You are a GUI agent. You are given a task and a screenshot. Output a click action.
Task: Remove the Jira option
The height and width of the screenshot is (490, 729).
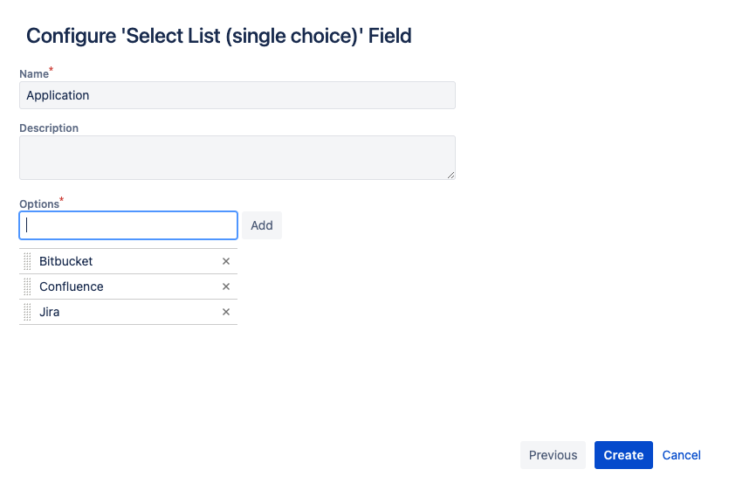(x=226, y=312)
